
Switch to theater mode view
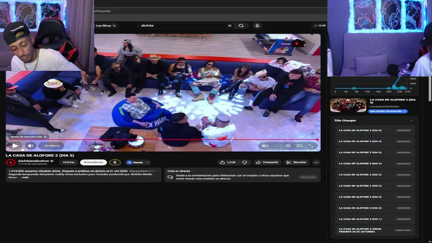(299, 146)
